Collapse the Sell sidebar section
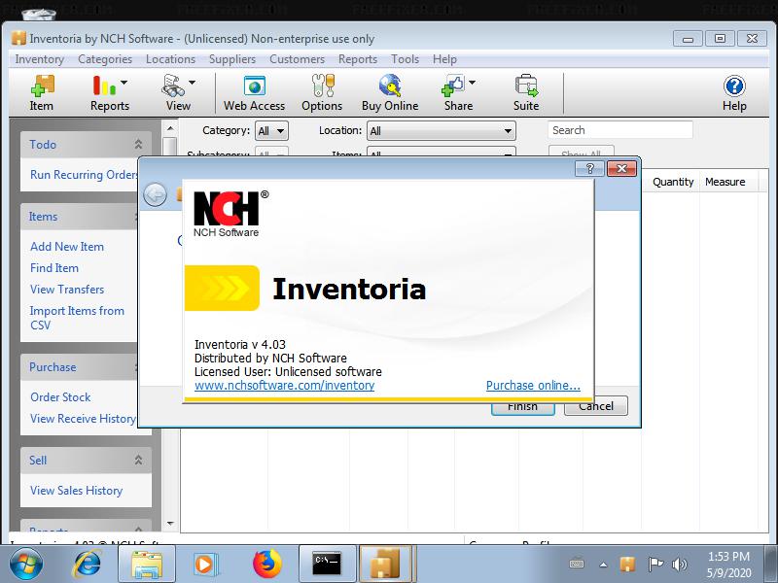This screenshot has height=583, width=778. 138,460
